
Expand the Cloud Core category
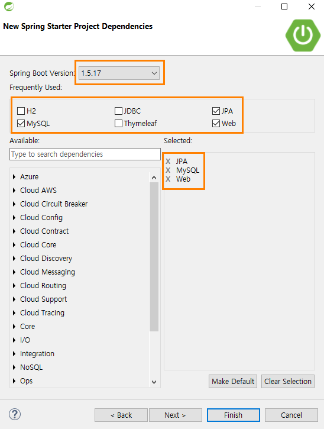[x=14, y=245]
